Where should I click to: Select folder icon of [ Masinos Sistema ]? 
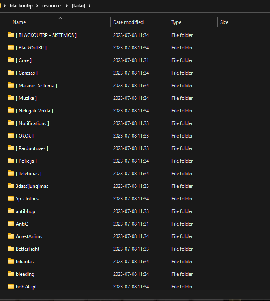pyautogui.click(x=11, y=85)
